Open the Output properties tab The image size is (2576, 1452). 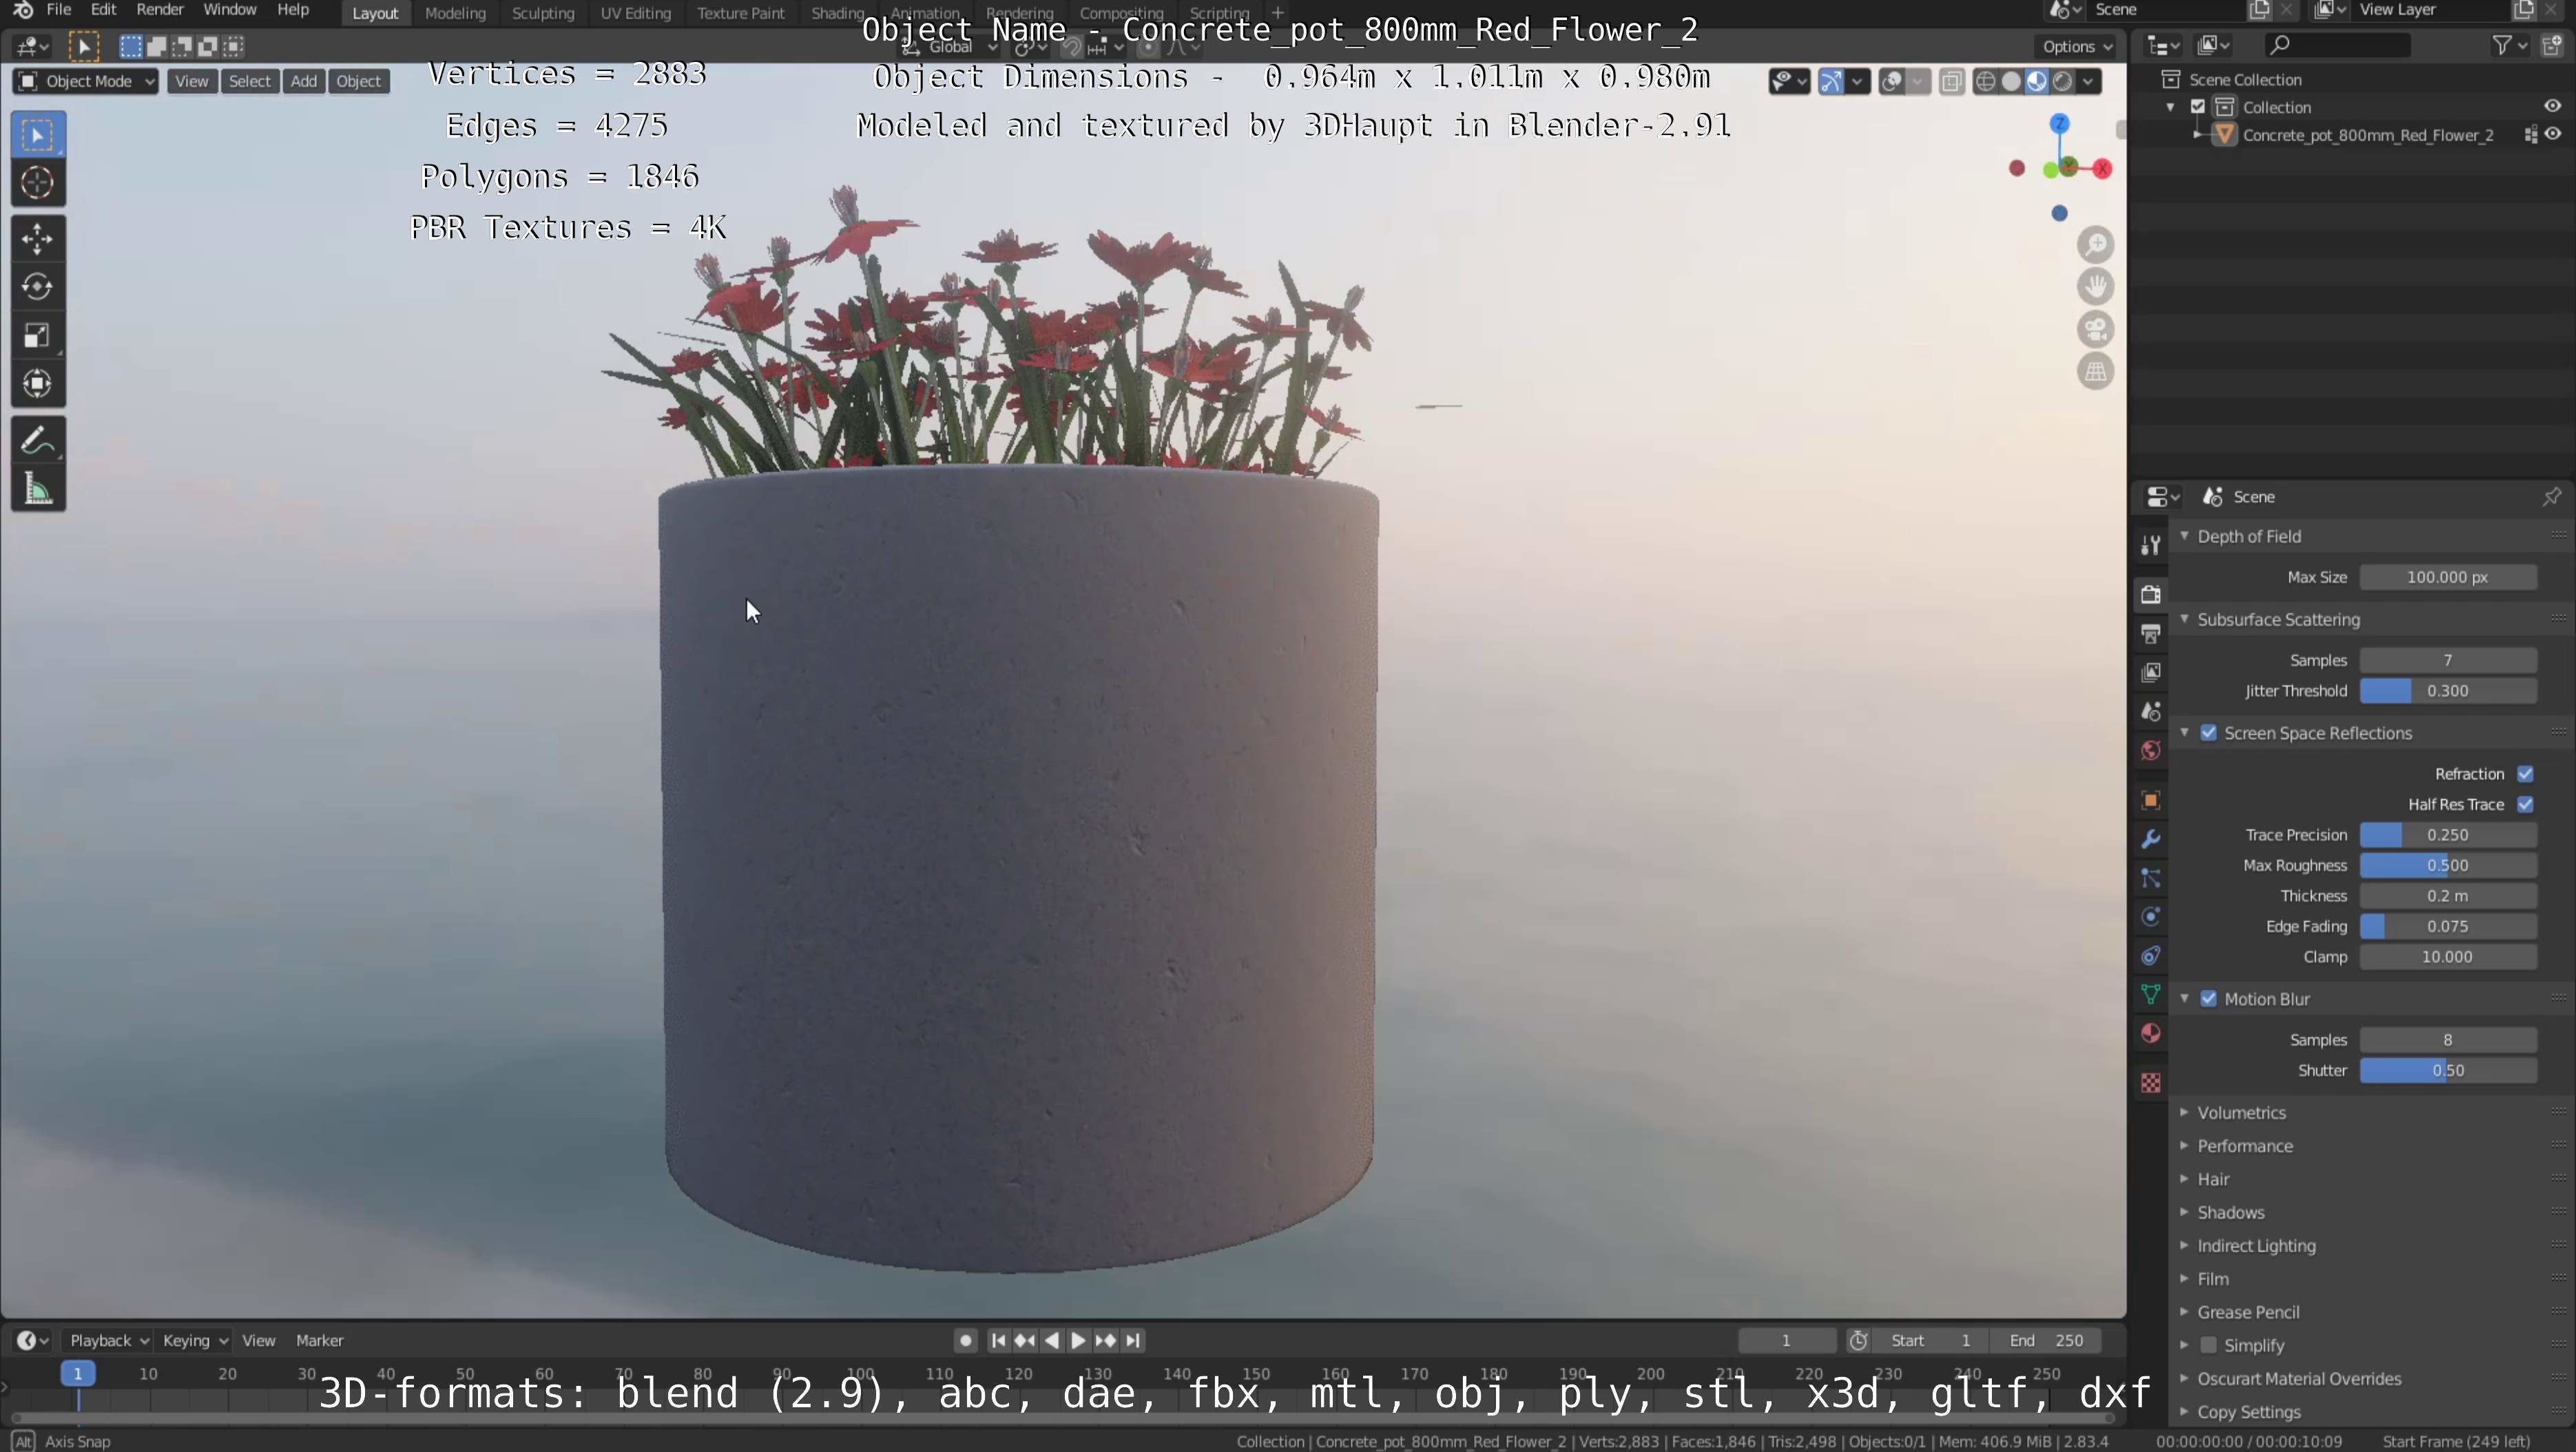click(2150, 633)
